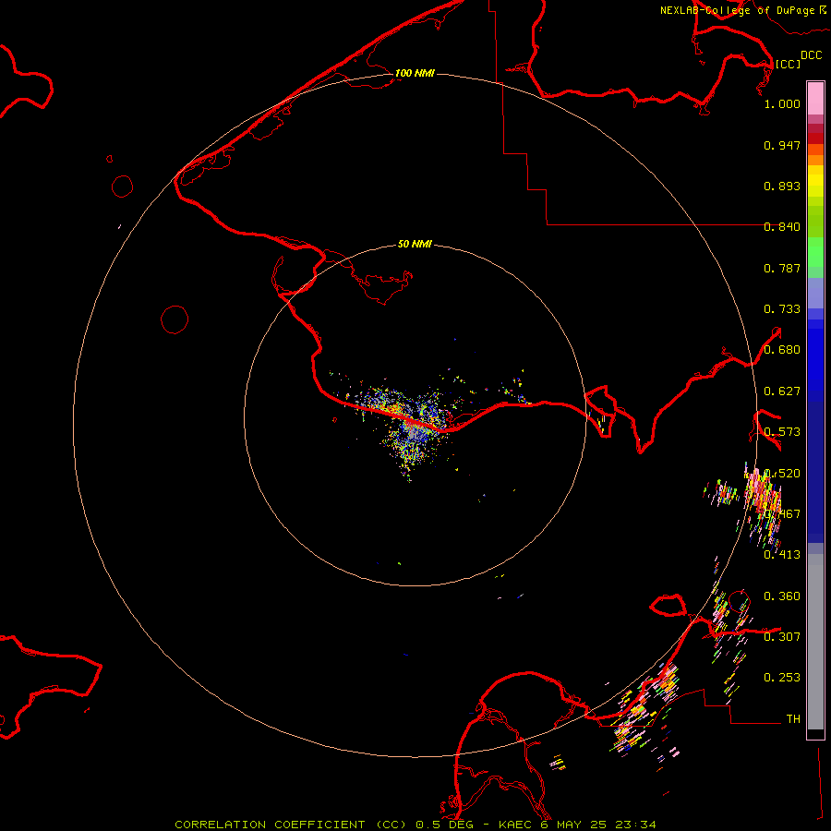Click the TH threshold label
Viewport: 831px width, 831px height.
pos(793,719)
